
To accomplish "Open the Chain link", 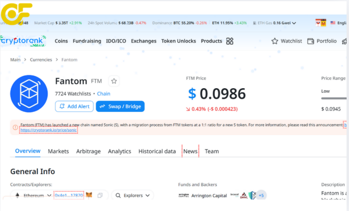I will coord(103,94).
